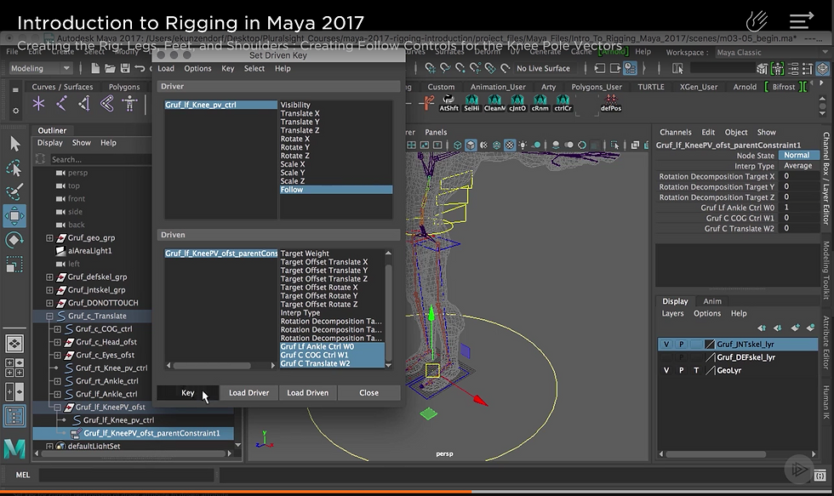Viewport: 834px width, 496px height.
Task: Select the arrow Select tool in toolbox
Action: (x=15, y=144)
